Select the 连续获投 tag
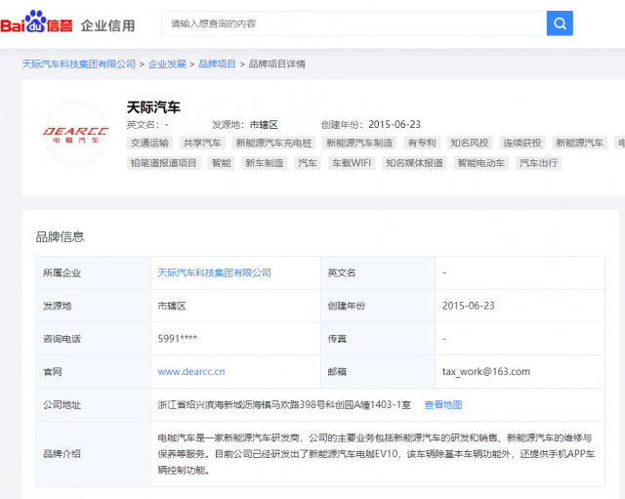 click(522, 143)
